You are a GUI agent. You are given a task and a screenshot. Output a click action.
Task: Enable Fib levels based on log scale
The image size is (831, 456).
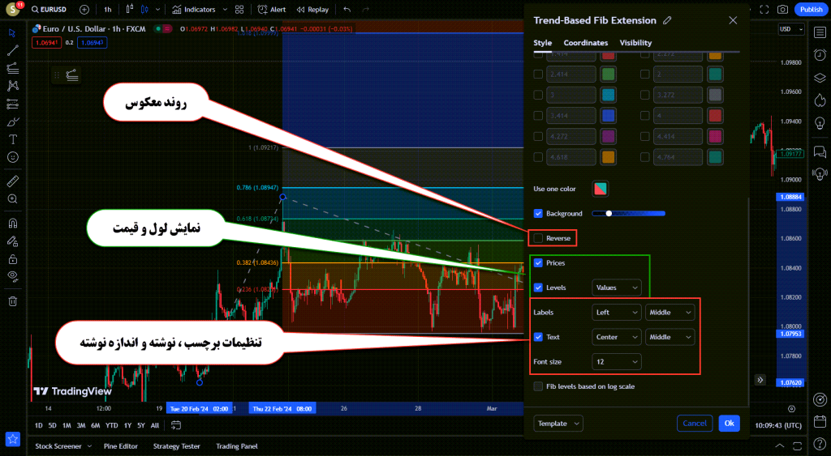click(x=538, y=386)
